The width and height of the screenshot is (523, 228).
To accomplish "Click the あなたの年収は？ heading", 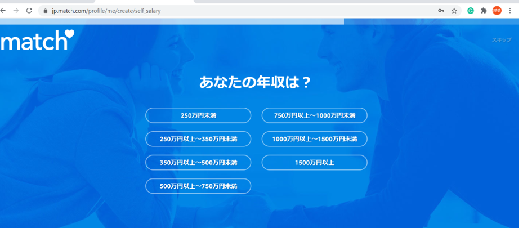I will (255, 82).
